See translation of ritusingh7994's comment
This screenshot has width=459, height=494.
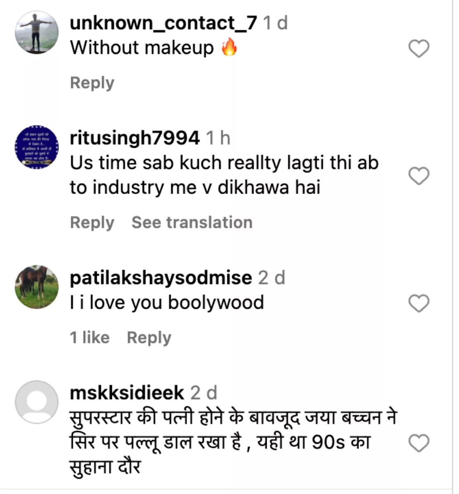click(192, 223)
